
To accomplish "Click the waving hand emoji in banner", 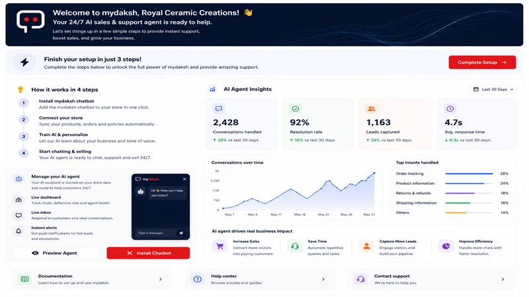I will tap(249, 13).
